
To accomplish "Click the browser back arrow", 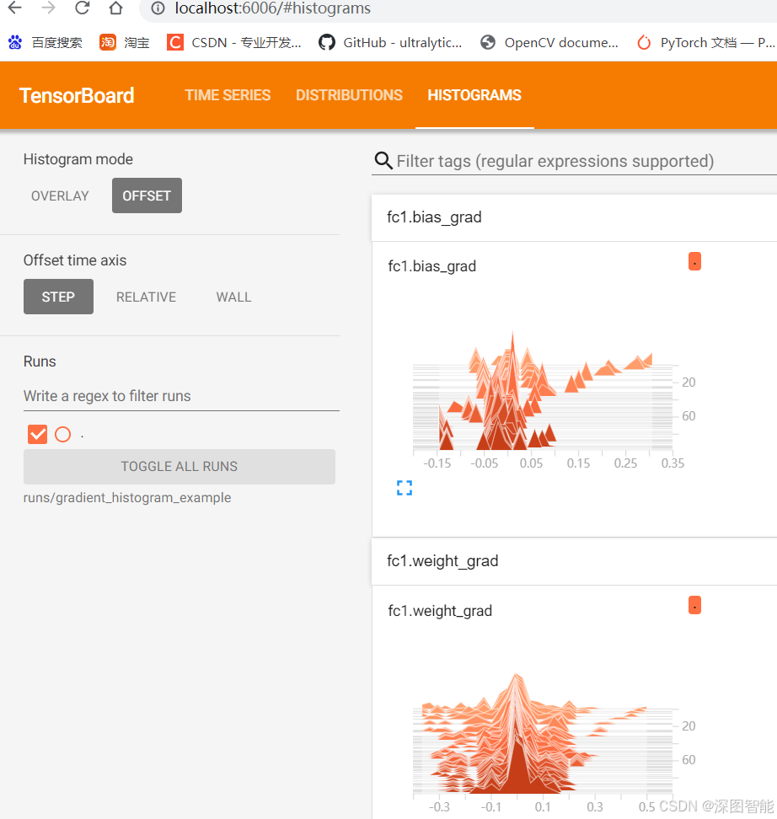I will (x=15, y=8).
